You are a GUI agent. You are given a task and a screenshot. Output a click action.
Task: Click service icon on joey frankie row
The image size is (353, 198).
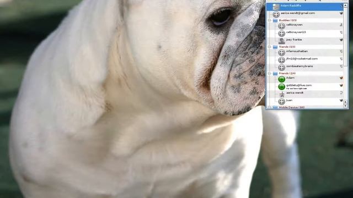(341, 40)
